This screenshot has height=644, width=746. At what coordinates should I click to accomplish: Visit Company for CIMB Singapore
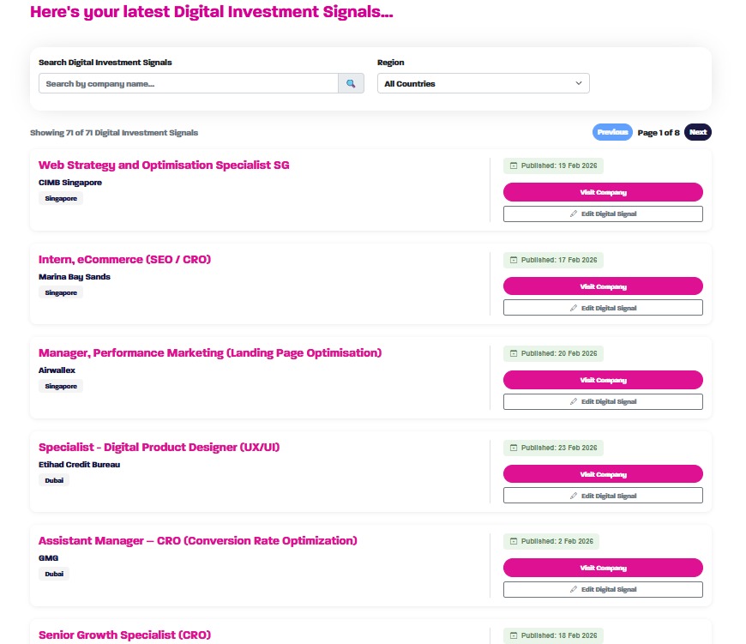coord(603,192)
